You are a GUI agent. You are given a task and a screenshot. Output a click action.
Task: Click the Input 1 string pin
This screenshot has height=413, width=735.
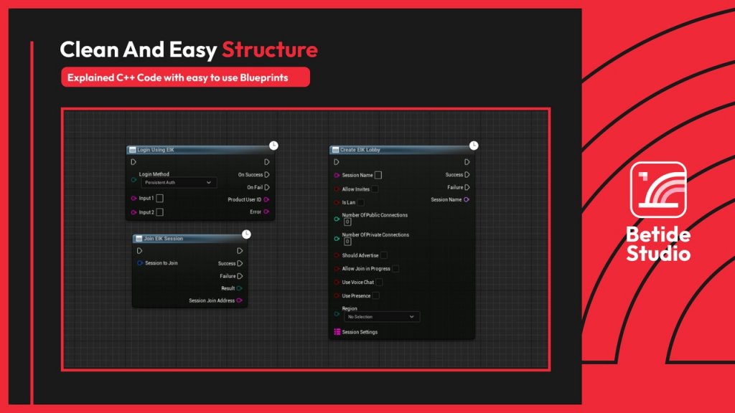(134, 199)
